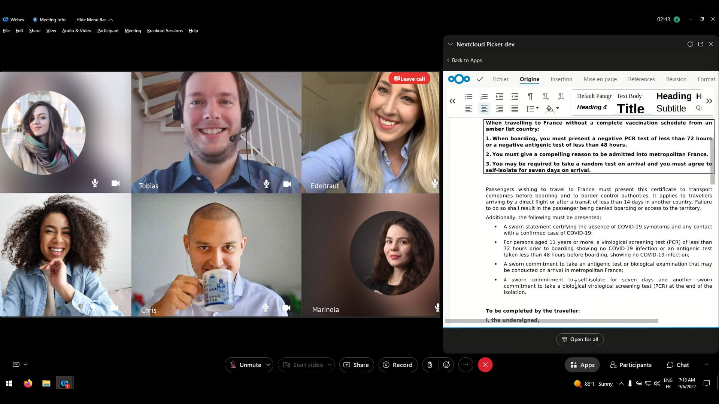The width and height of the screenshot is (719, 404).
Task: Decrease paragraph indent
Action: coord(515,96)
